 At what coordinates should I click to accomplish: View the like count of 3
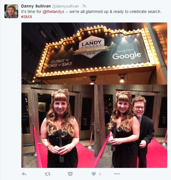point(100,174)
